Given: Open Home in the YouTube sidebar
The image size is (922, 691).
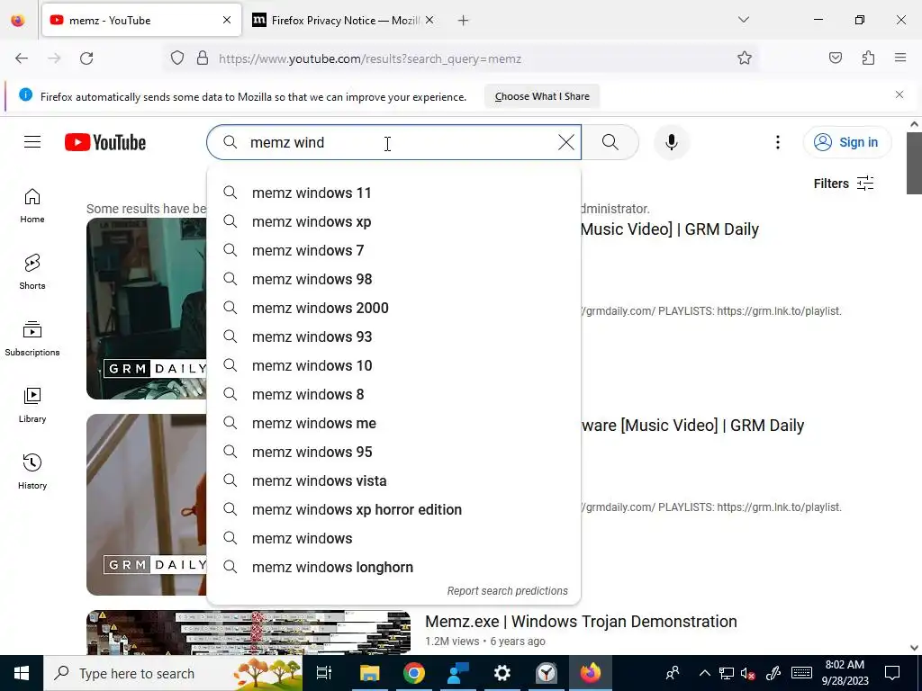Looking at the screenshot, I should coord(32,206).
